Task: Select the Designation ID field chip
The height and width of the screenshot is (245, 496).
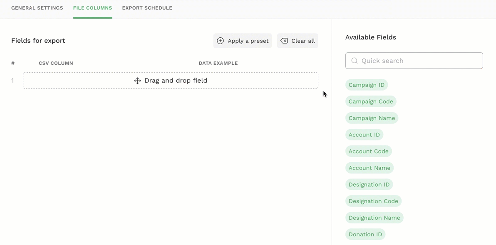Action: point(369,185)
